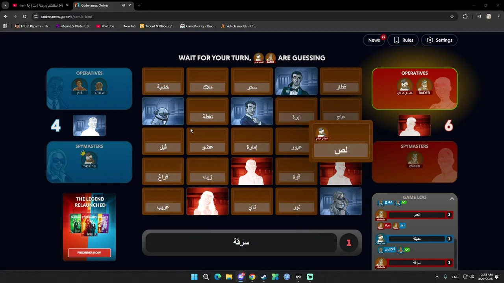
Task: Switch to the Codenames Online tab
Action: (x=103, y=6)
